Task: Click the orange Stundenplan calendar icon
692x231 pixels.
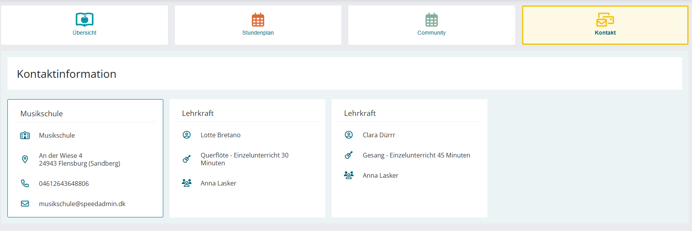Action: 258,19
